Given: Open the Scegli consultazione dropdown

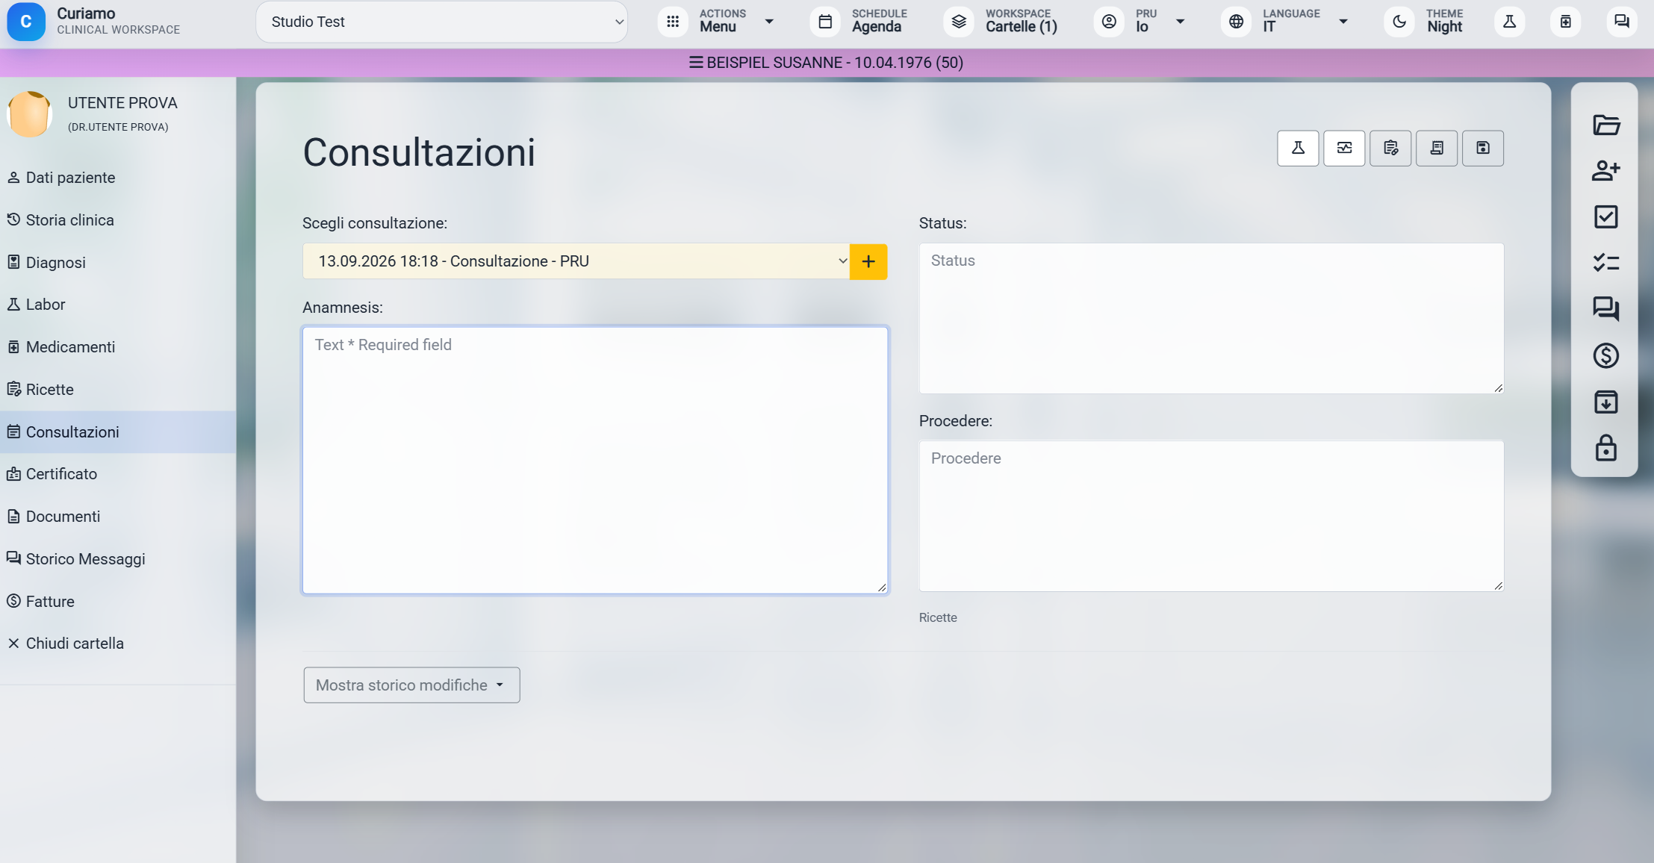Looking at the screenshot, I should click(x=576, y=261).
